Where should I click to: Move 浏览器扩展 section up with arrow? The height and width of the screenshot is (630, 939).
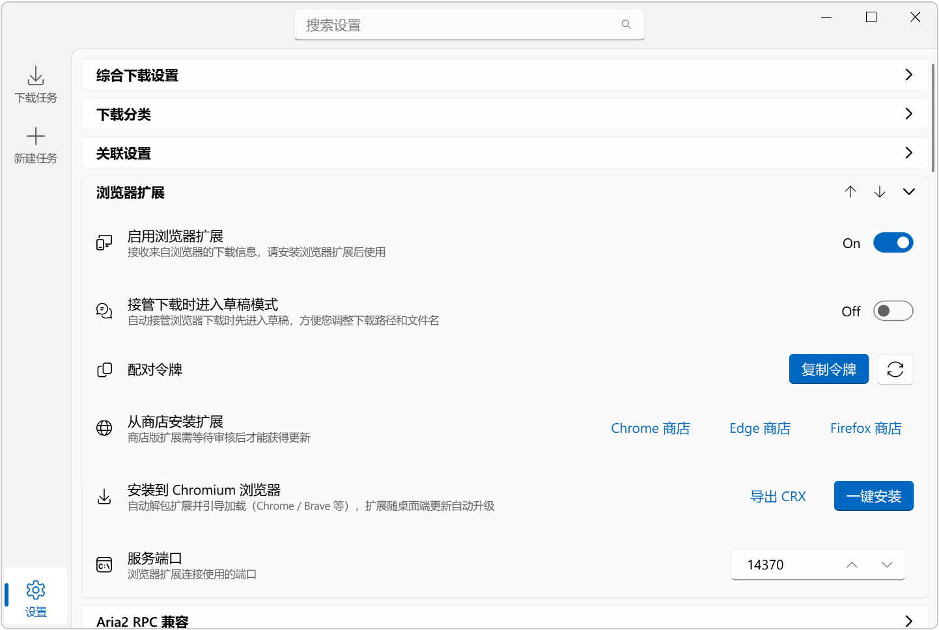[850, 192]
